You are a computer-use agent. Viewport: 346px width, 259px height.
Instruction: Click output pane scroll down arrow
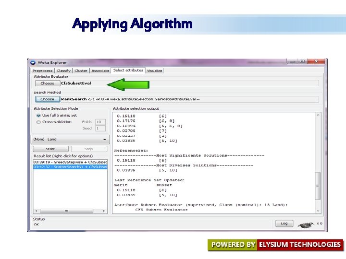(x=318, y=211)
